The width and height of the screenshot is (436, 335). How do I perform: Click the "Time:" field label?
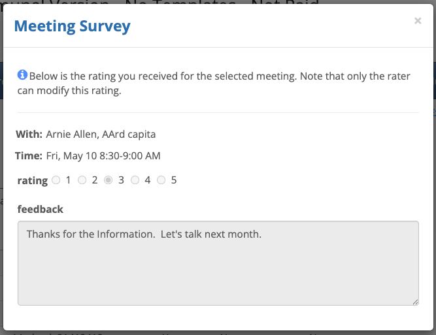pyautogui.click(x=29, y=156)
